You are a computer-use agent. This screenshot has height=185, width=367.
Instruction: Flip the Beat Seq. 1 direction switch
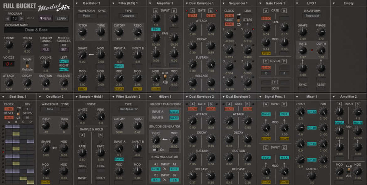[x=18, y=113]
